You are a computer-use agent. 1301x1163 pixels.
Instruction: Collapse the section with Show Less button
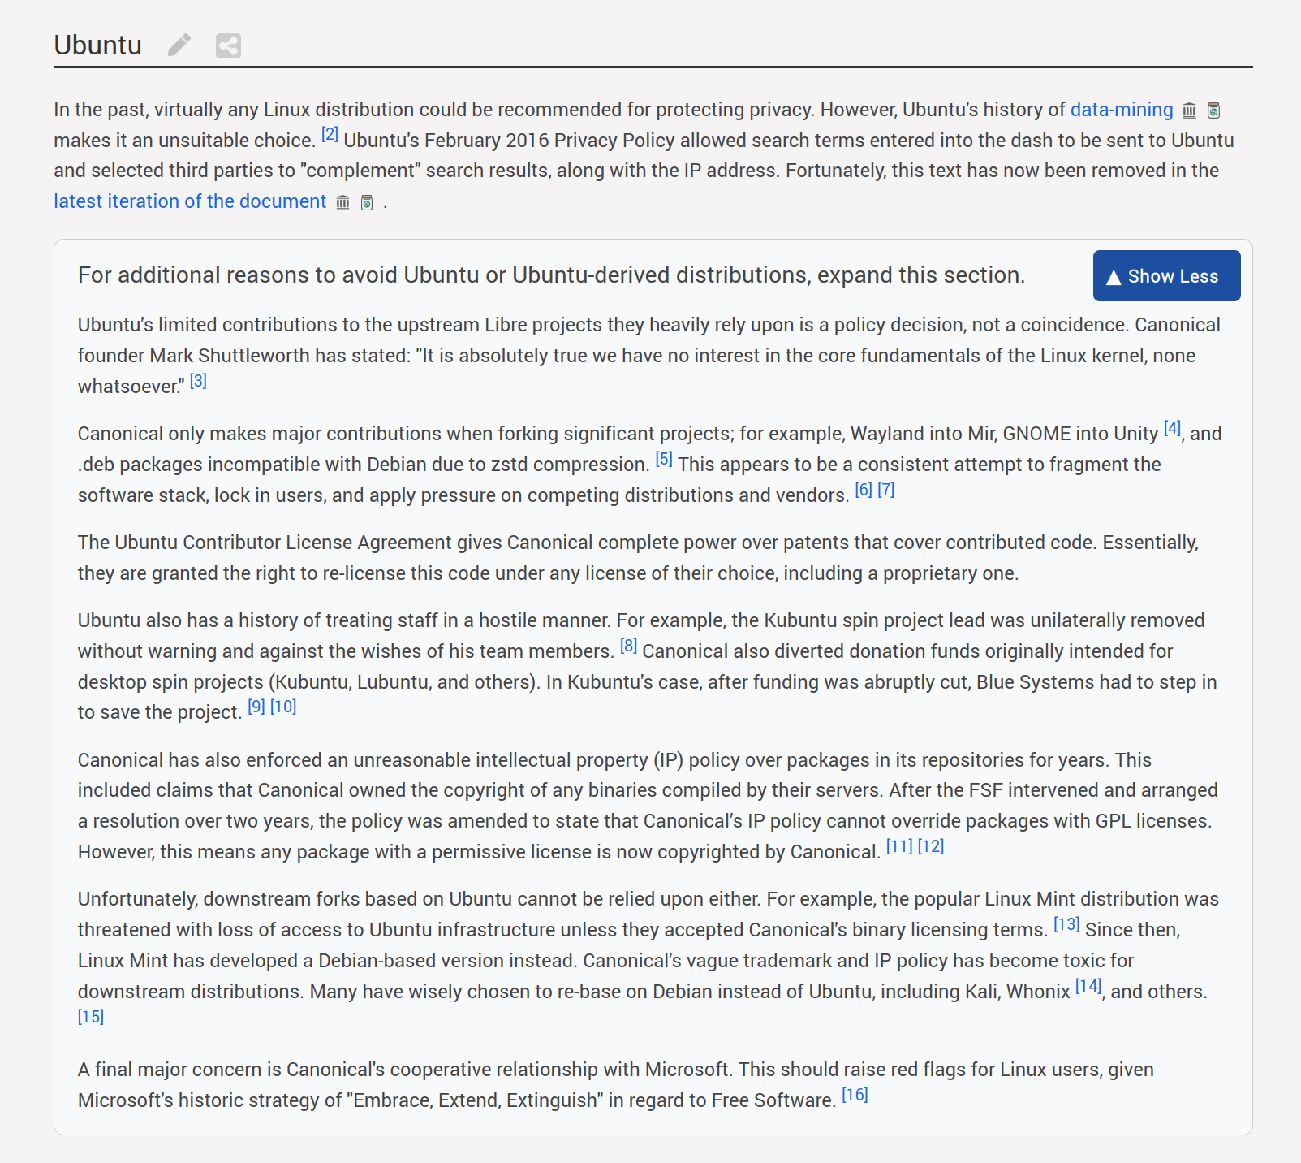1166,276
